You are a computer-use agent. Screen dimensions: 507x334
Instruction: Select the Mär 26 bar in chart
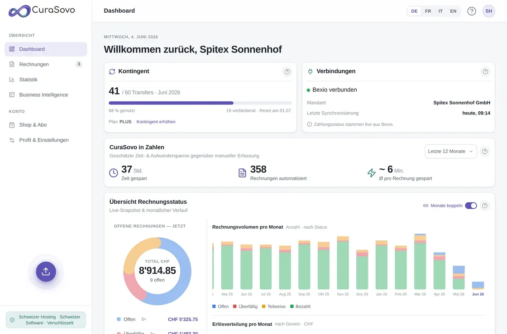tap(420, 261)
